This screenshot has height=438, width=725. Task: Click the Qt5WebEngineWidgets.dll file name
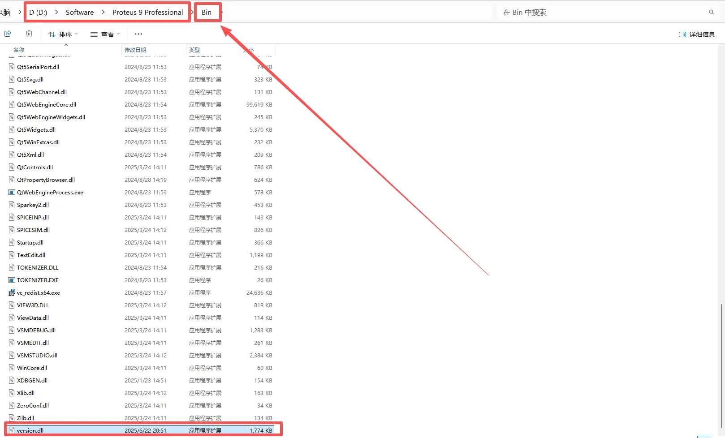pos(51,117)
